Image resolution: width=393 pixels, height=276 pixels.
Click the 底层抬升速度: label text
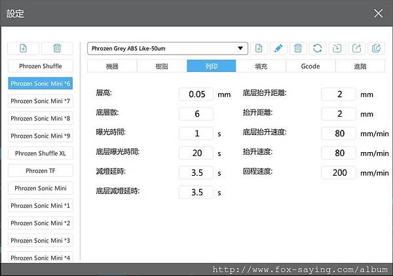[265, 132]
